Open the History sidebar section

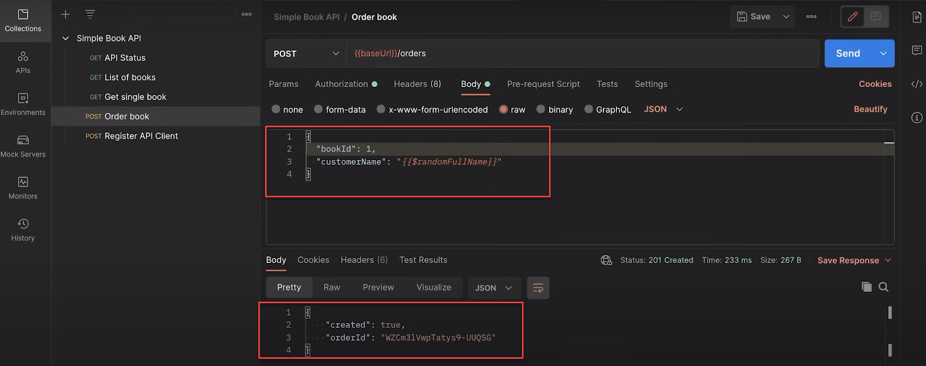tap(23, 230)
